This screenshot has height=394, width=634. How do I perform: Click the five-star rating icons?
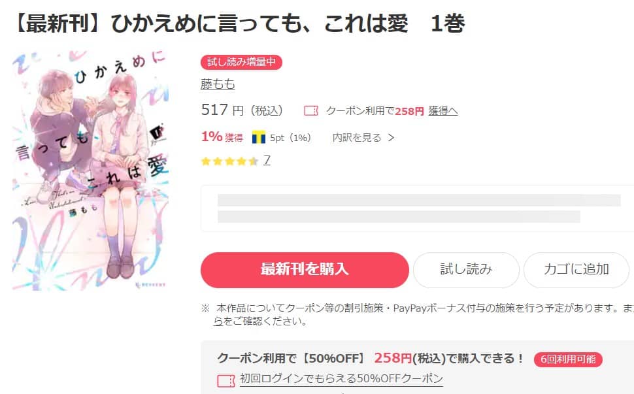pyautogui.click(x=229, y=161)
